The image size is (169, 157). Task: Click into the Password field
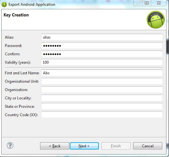(102, 46)
